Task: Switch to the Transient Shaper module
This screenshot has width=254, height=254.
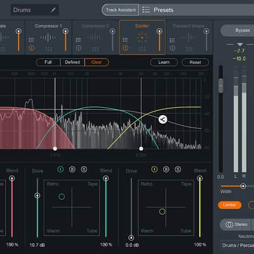Action: (x=189, y=37)
